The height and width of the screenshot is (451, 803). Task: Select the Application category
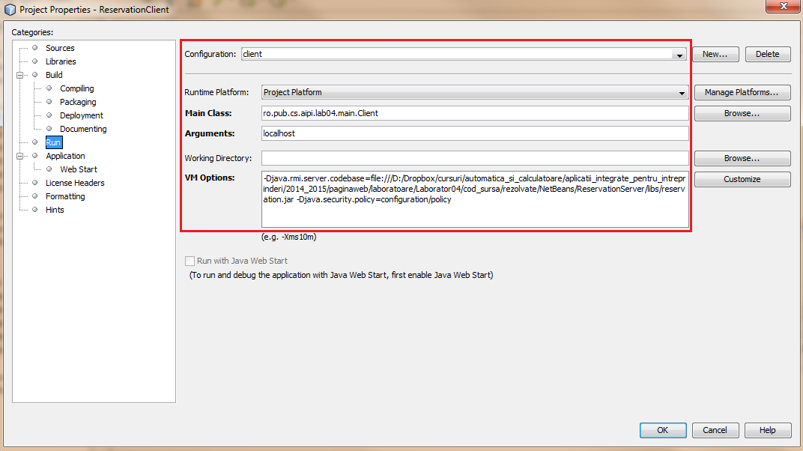tap(65, 156)
